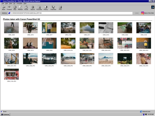Open the File menu
The height and width of the screenshot is (116, 155).
pos(3,3)
